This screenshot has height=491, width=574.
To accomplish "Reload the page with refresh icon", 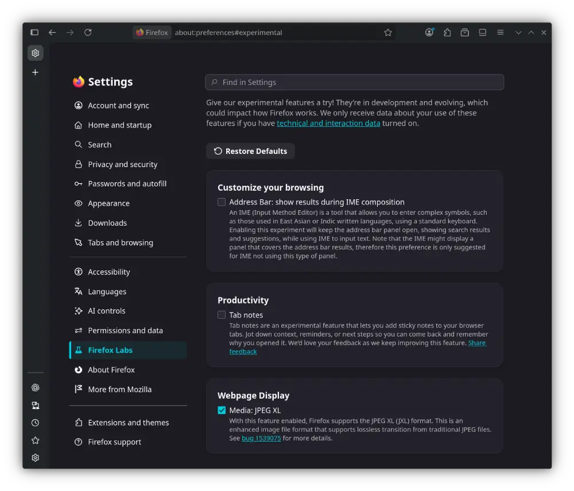I will 88,32.
